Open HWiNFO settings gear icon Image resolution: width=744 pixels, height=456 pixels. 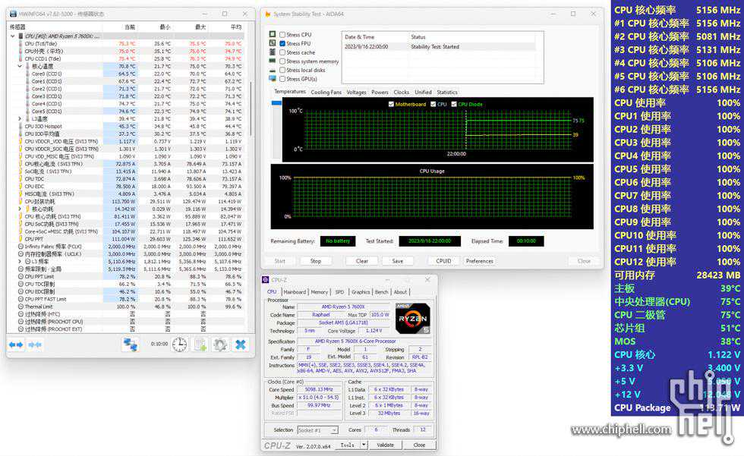click(220, 344)
